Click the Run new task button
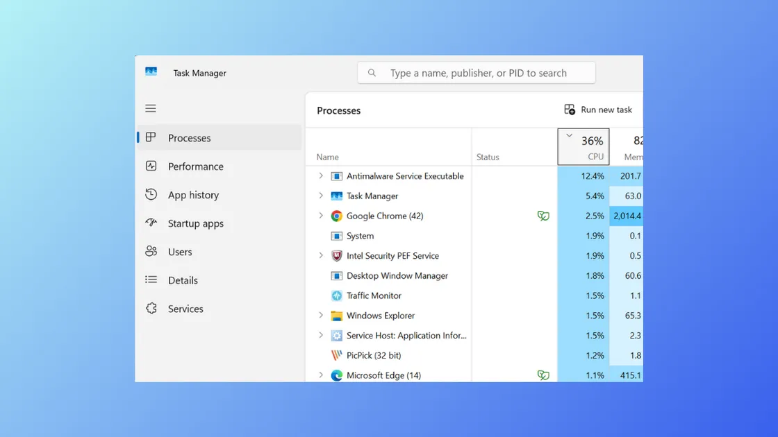 tap(598, 109)
